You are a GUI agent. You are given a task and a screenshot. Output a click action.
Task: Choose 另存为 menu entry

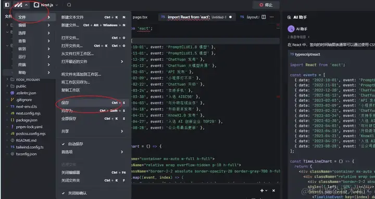pyautogui.click(x=93, y=111)
